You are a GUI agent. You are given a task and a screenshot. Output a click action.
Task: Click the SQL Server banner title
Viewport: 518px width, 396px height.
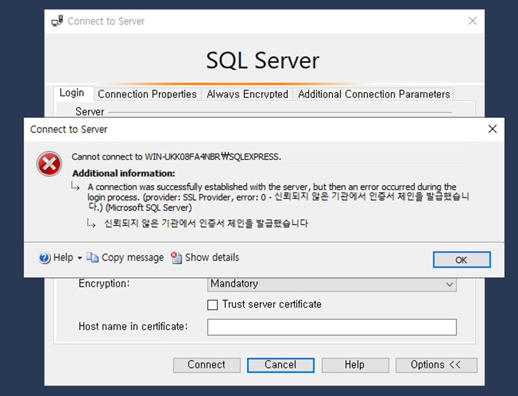[x=262, y=60]
